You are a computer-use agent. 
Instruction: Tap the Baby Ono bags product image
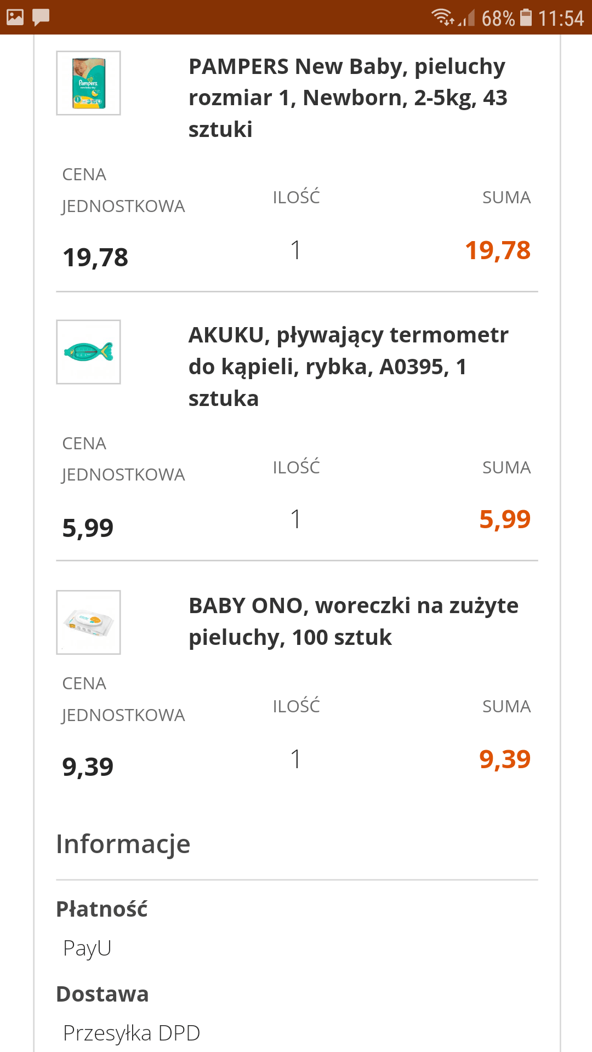point(88,622)
